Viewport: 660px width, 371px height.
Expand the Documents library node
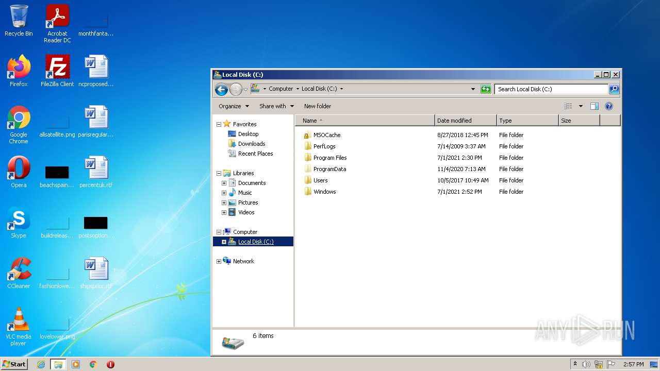pos(224,183)
